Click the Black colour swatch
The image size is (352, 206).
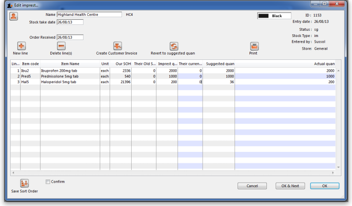263,16
